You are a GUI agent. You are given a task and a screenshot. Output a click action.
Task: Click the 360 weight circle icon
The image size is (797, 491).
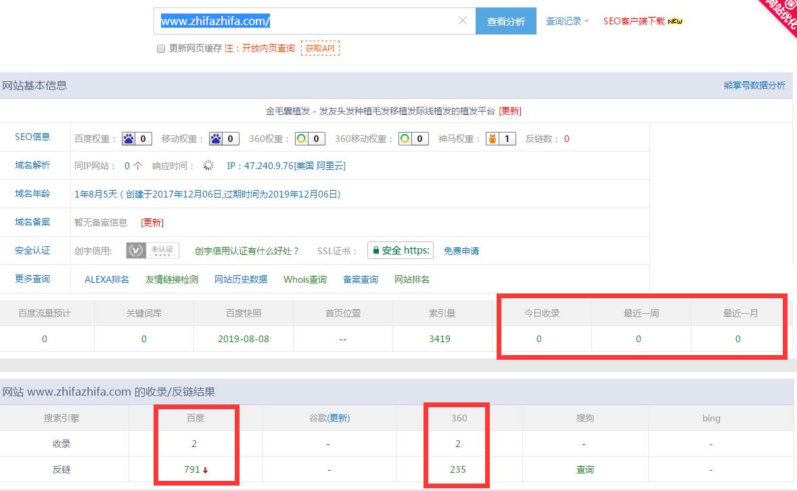(x=302, y=139)
